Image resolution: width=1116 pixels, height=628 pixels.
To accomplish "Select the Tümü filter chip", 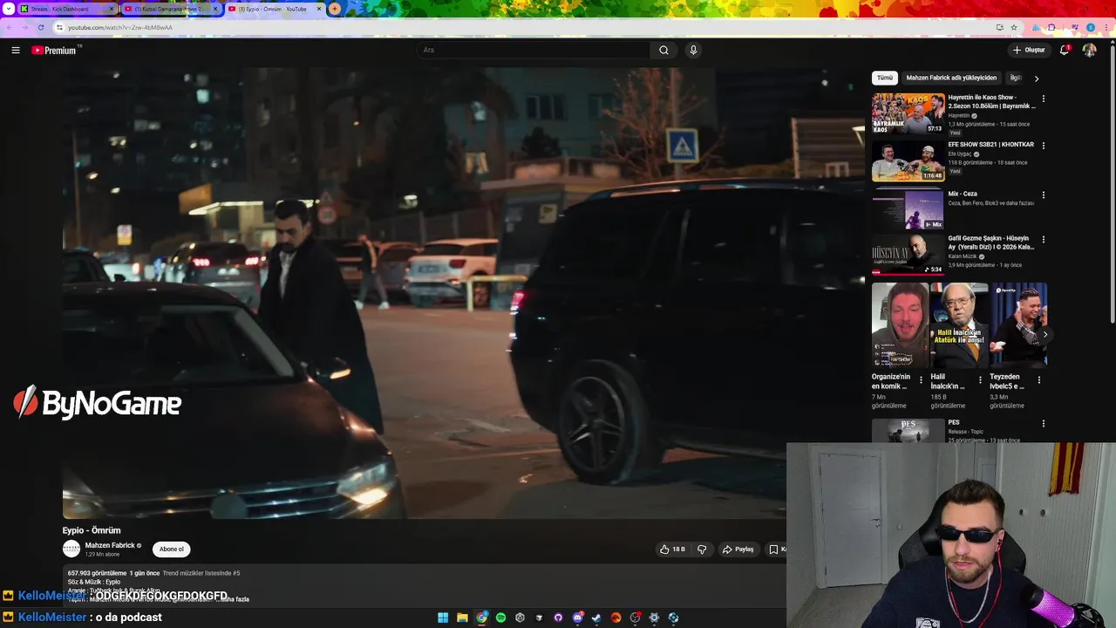I will click(x=885, y=78).
